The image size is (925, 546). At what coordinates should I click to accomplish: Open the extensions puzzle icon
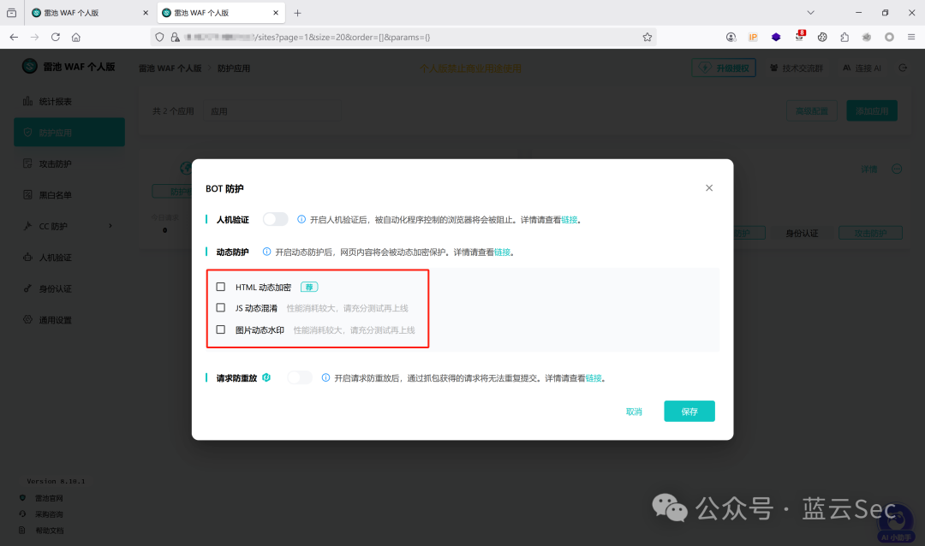point(844,37)
